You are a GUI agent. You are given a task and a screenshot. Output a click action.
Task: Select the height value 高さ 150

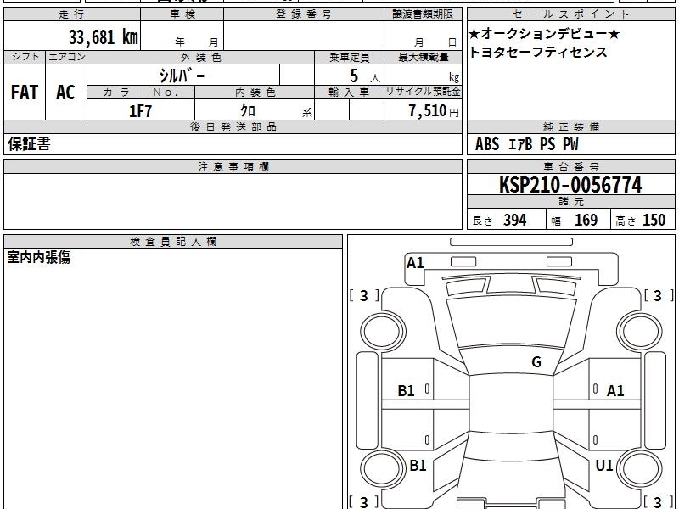[x=641, y=221]
